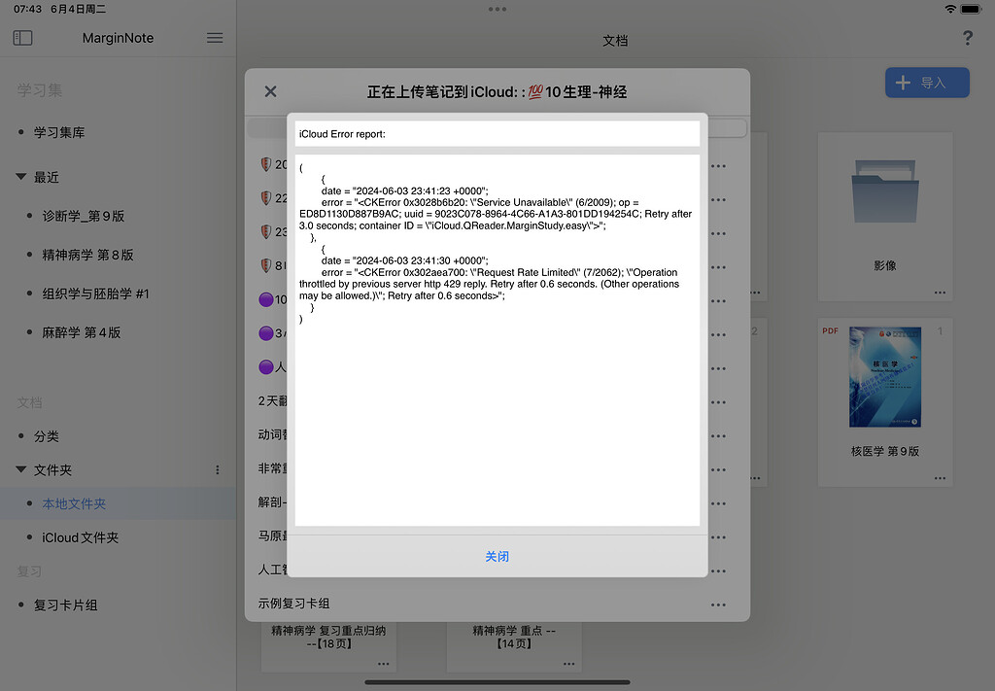Open the sidebar collapse panel icon
Viewport: 995px width, 691px height.
pyautogui.click(x=21, y=37)
